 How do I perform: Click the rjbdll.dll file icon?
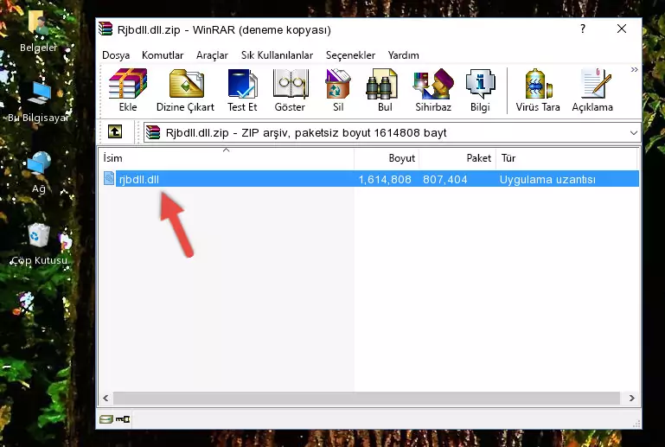point(109,179)
